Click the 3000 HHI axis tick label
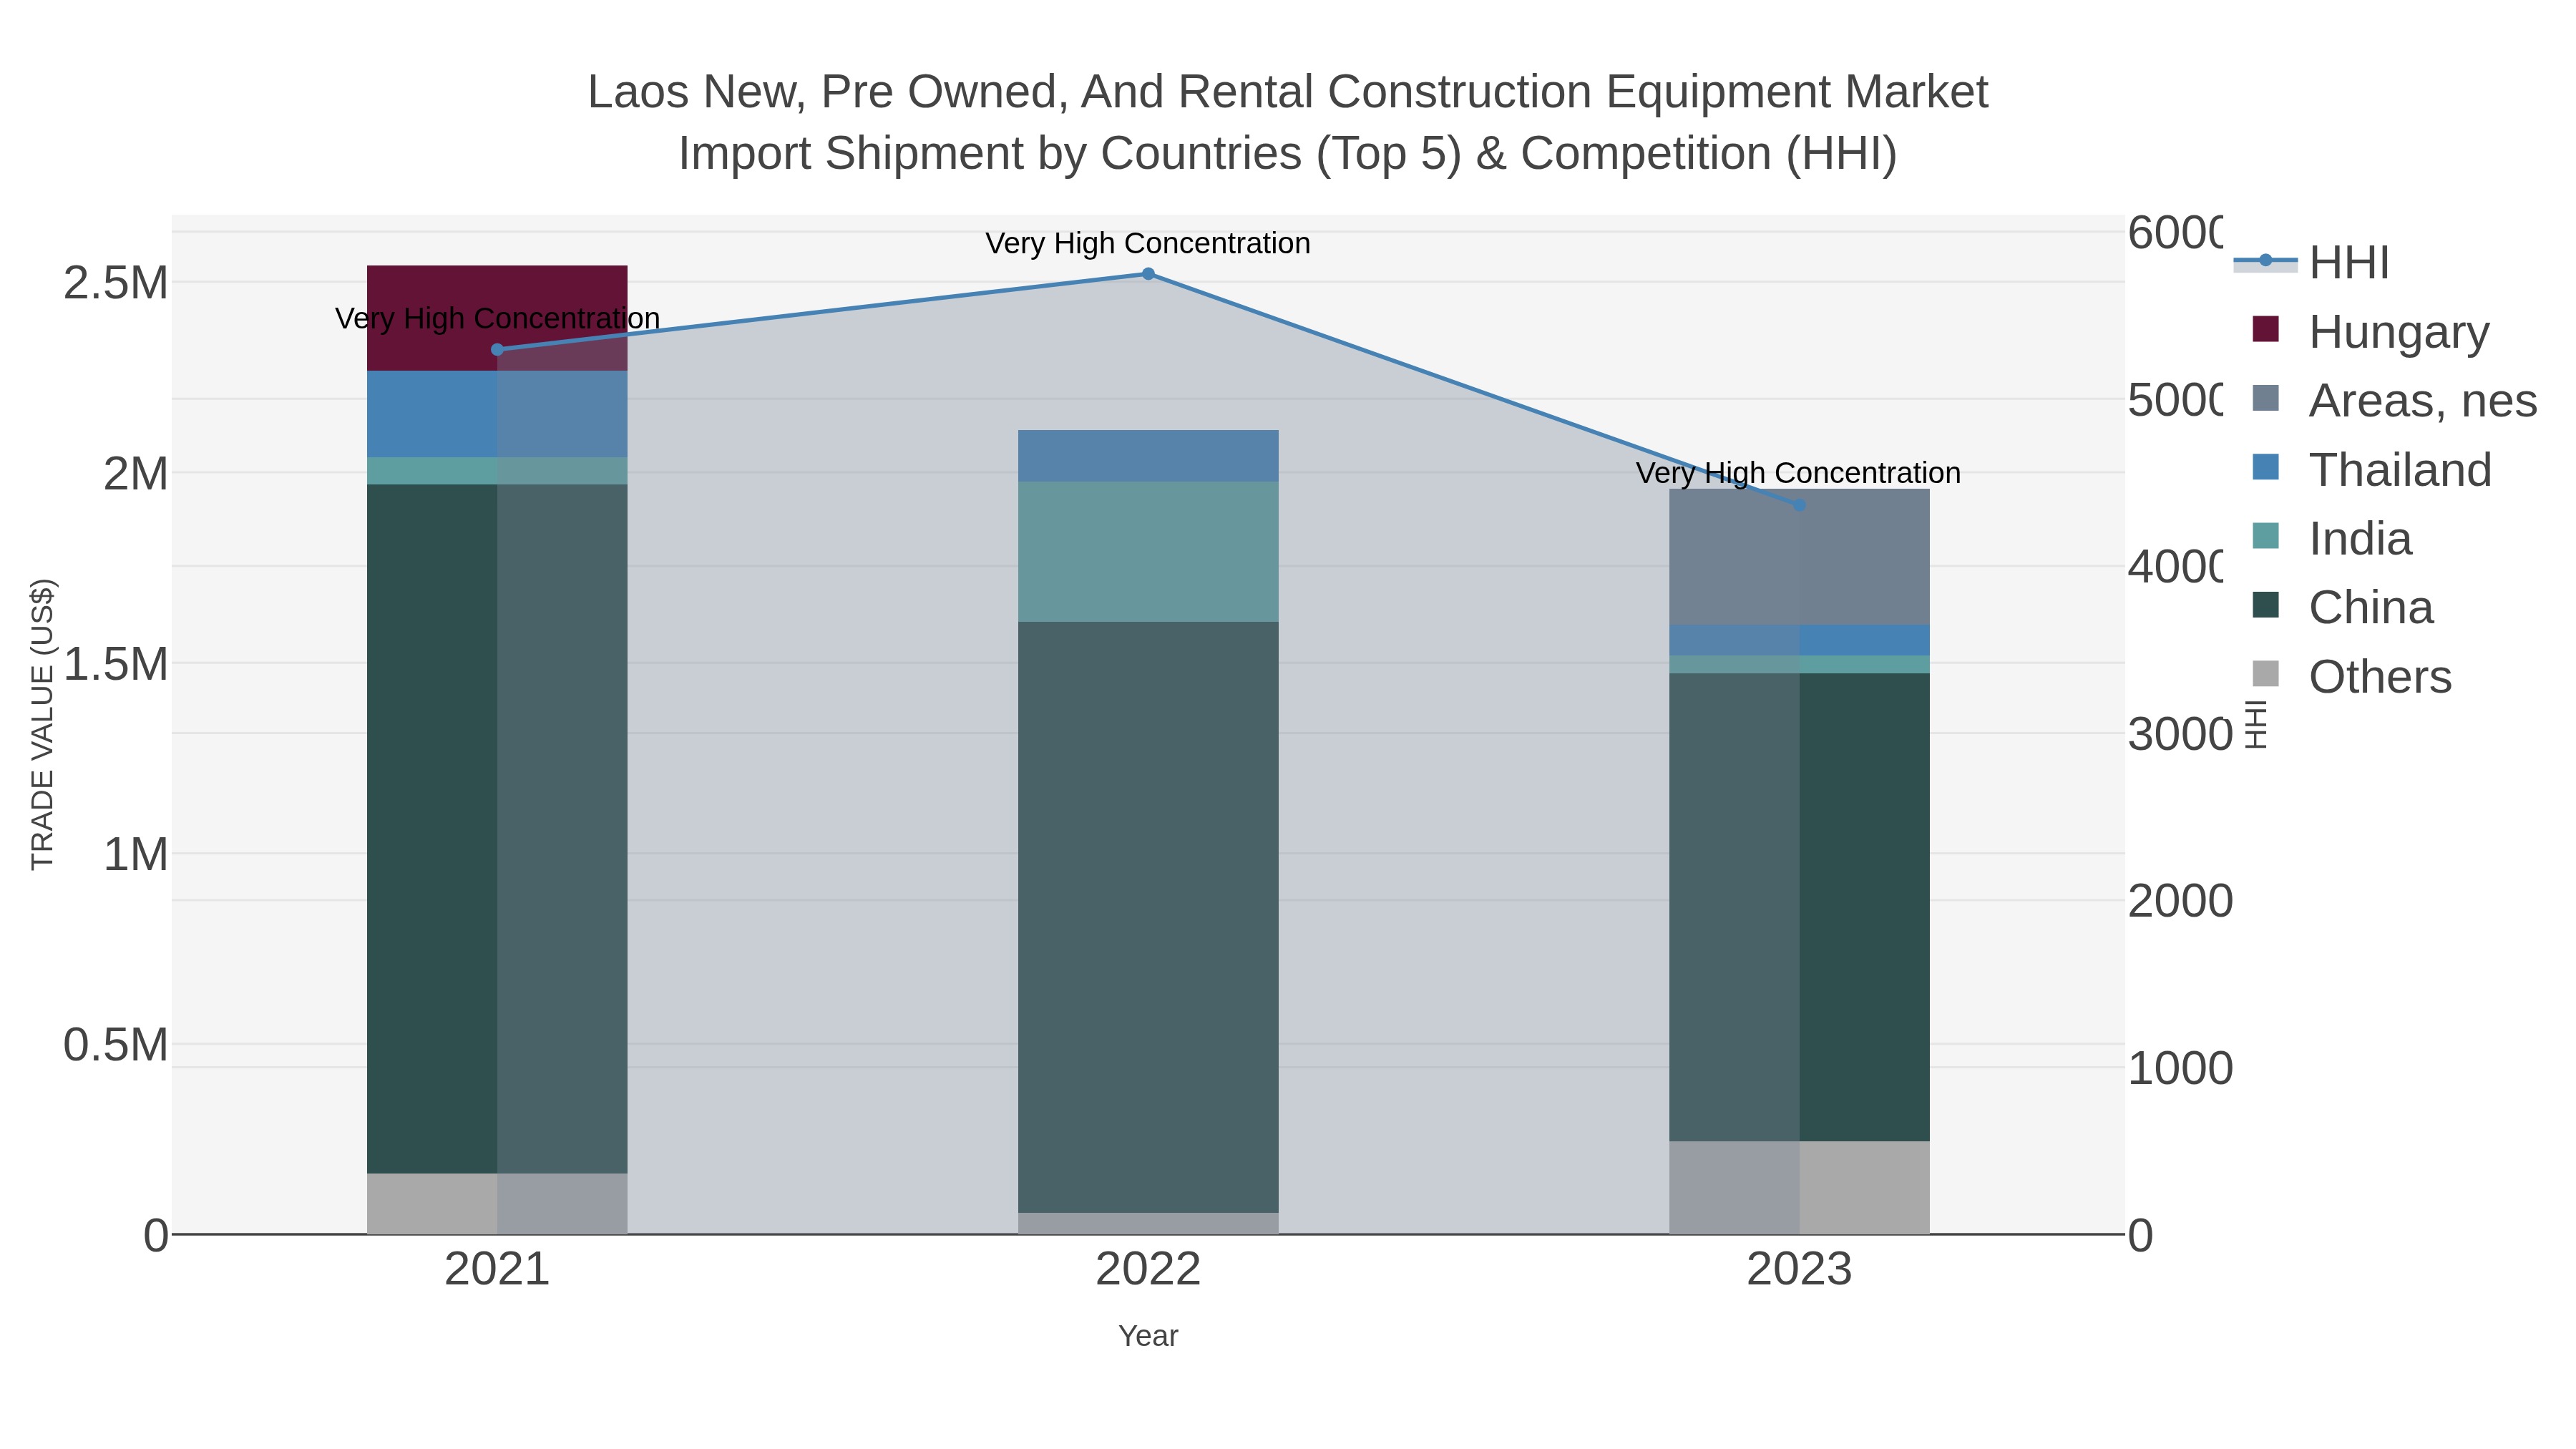 tap(2180, 734)
